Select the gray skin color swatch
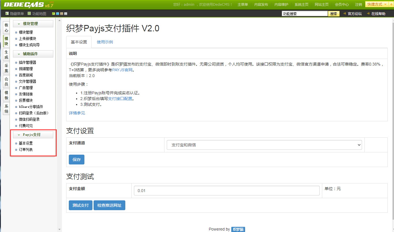Viewport: 394px width, 232px height. click(66, 14)
